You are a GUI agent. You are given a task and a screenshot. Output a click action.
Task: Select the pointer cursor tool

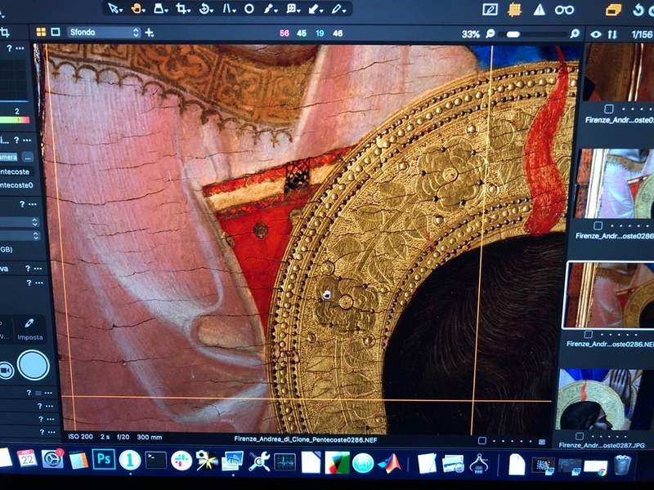pyautogui.click(x=114, y=9)
